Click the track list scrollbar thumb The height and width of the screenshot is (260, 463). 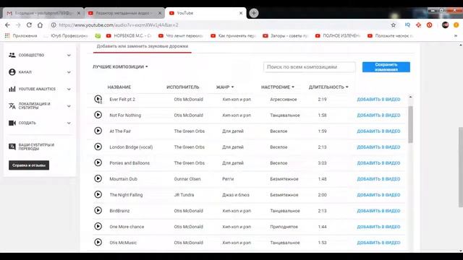click(x=410, y=124)
